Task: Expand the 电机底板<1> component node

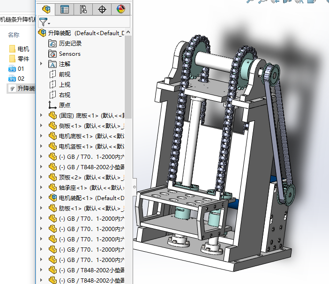Action: (41, 136)
